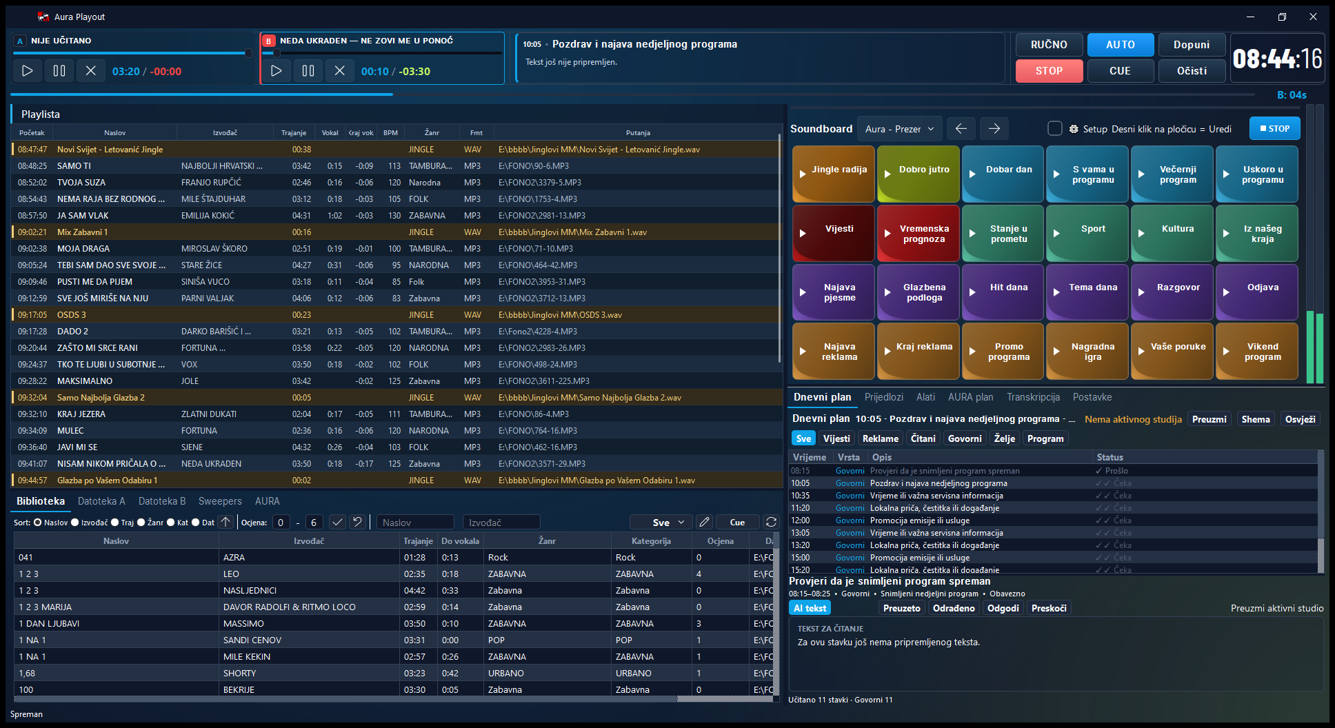Open the Aura - Prezer soundboard dropdown

click(900, 129)
